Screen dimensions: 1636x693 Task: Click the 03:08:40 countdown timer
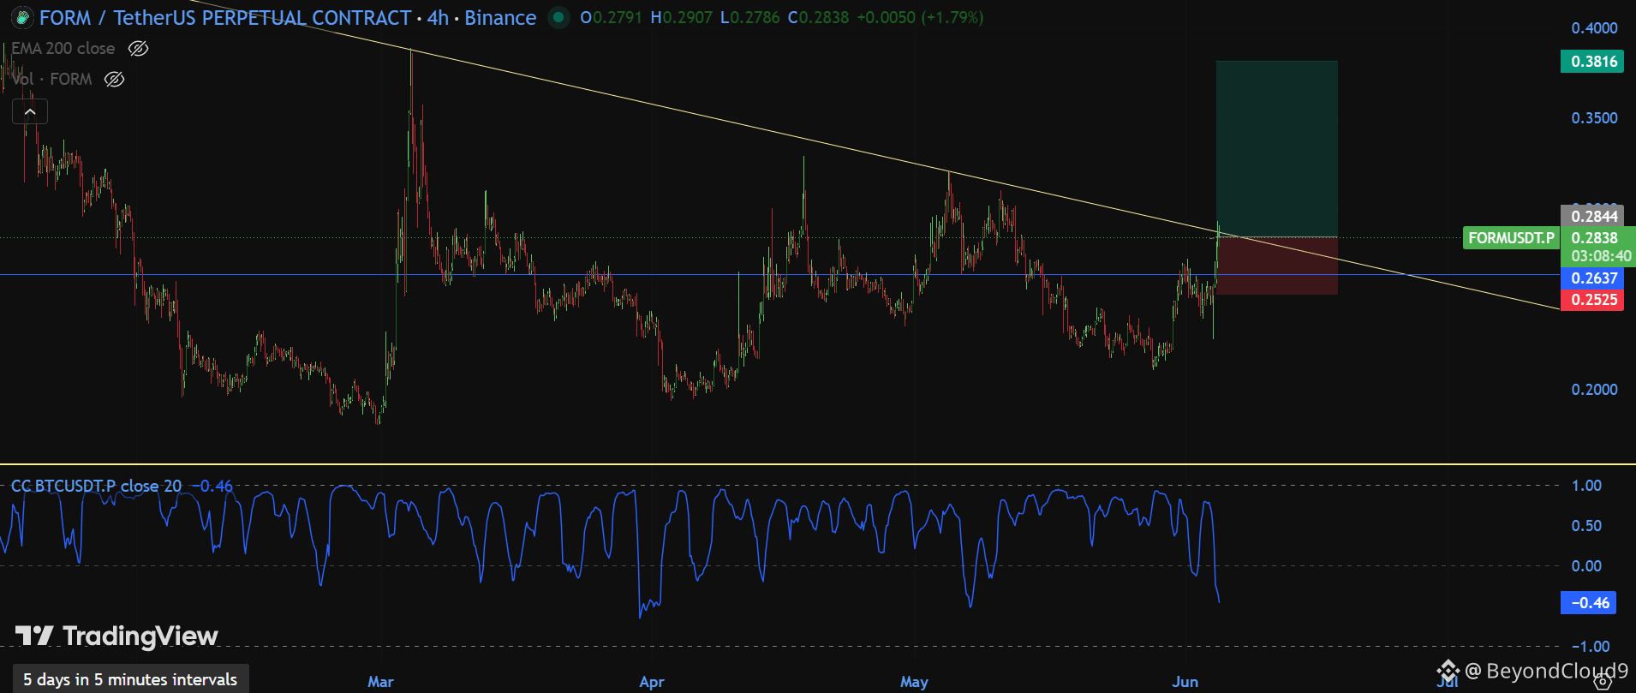tap(1601, 256)
